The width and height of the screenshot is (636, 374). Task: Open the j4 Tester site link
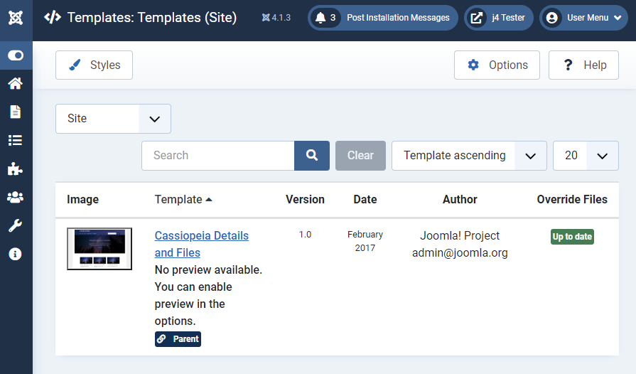(x=499, y=18)
